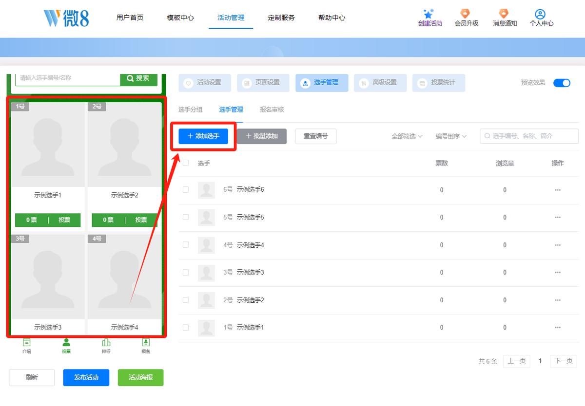
Task: Check the box for 示例选手3
Action: pyautogui.click(x=186, y=273)
